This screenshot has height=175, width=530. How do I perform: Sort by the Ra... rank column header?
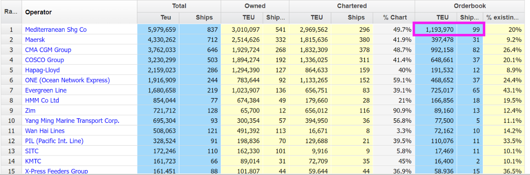click(10, 12)
